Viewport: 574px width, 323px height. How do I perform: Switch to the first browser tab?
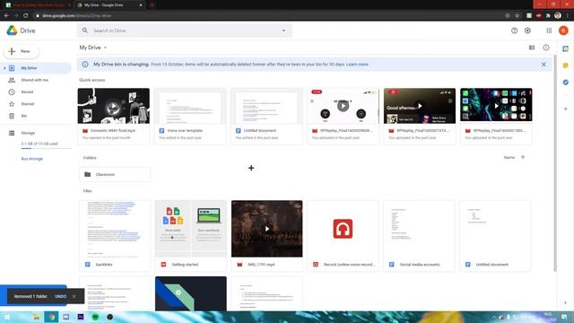[x=37, y=5]
